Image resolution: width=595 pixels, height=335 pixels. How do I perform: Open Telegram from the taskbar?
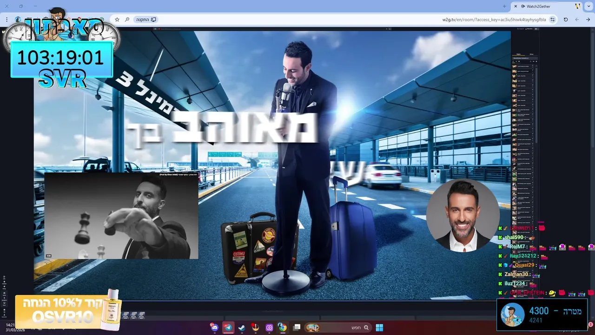228,328
